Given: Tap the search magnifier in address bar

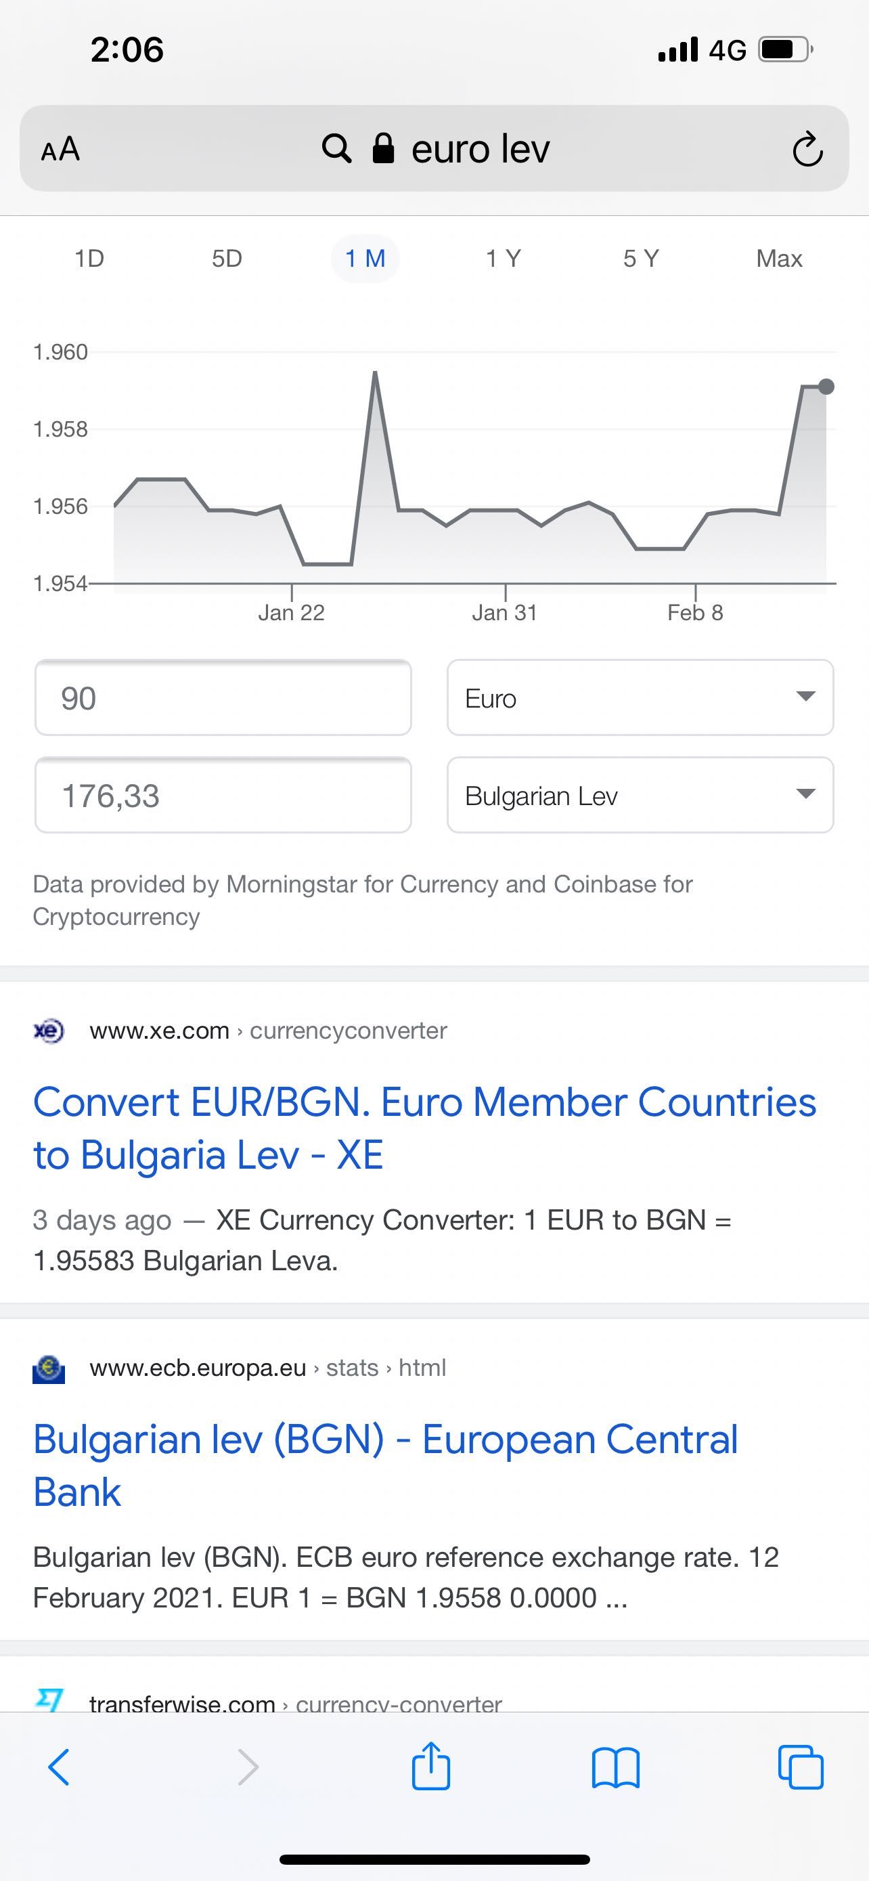Looking at the screenshot, I should [x=336, y=148].
